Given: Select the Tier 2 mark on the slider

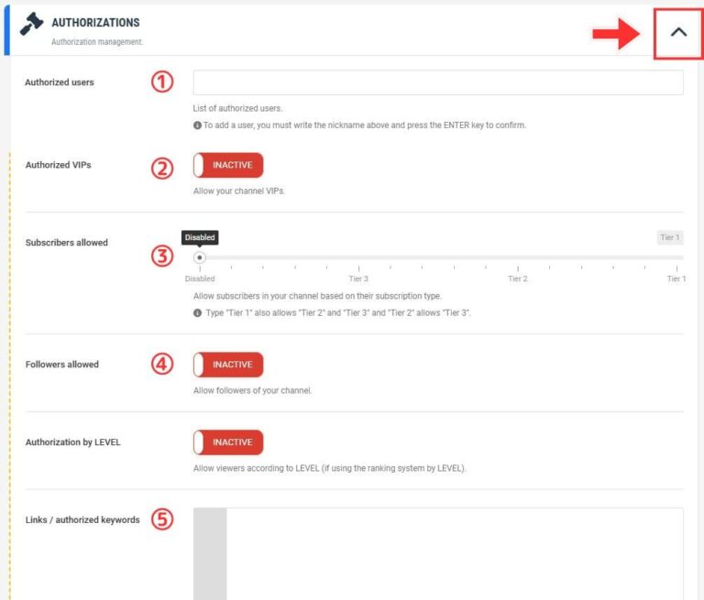Looking at the screenshot, I should point(518,267).
